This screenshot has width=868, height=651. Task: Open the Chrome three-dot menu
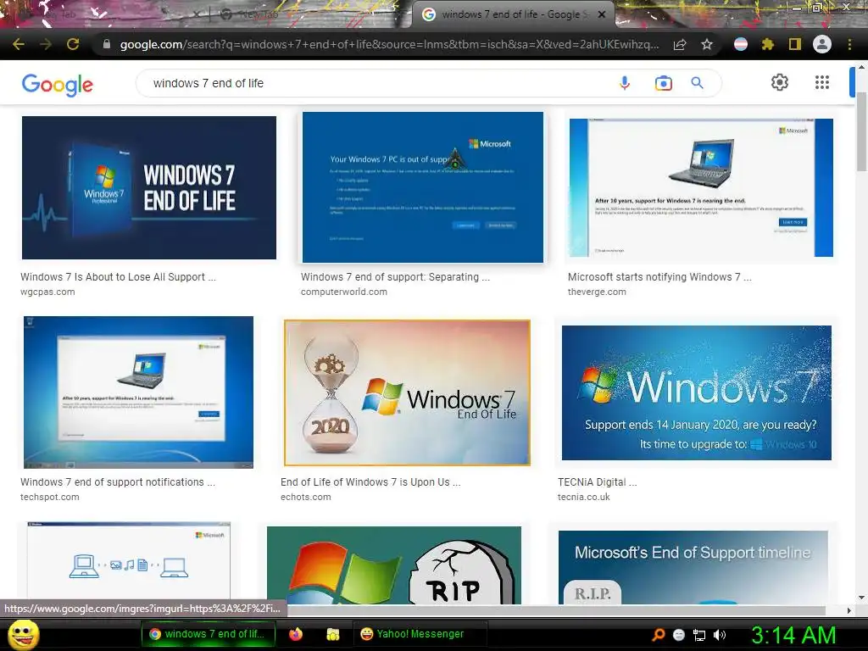pos(849,44)
